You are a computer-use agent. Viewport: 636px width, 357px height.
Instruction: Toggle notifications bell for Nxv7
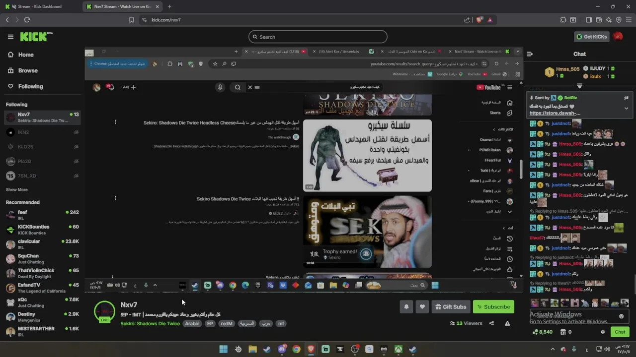406,307
